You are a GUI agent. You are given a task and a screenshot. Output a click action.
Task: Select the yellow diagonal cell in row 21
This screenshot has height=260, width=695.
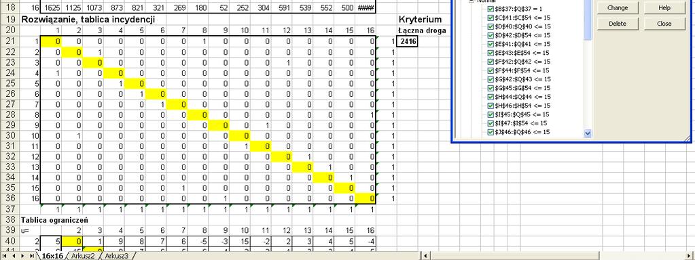click(51, 41)
